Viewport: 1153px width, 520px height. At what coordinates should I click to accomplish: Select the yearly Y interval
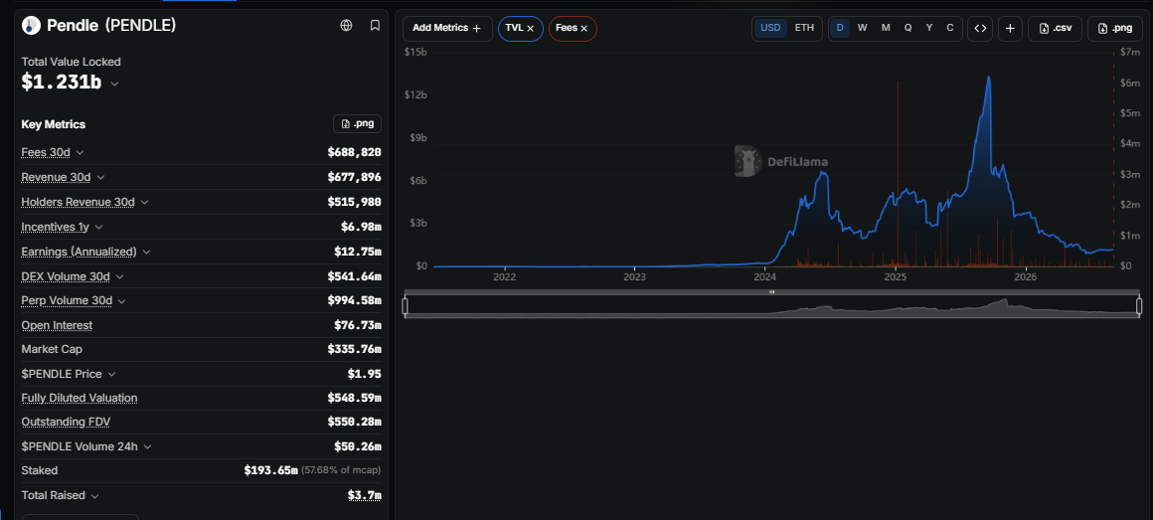click(x=929, y=28)
